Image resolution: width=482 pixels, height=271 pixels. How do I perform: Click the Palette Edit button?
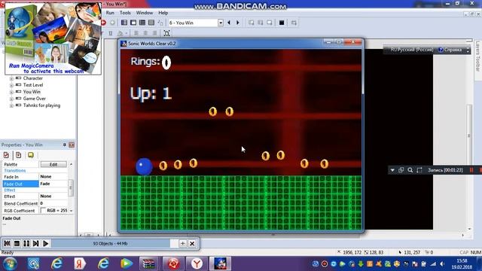(x=53, y=164)
